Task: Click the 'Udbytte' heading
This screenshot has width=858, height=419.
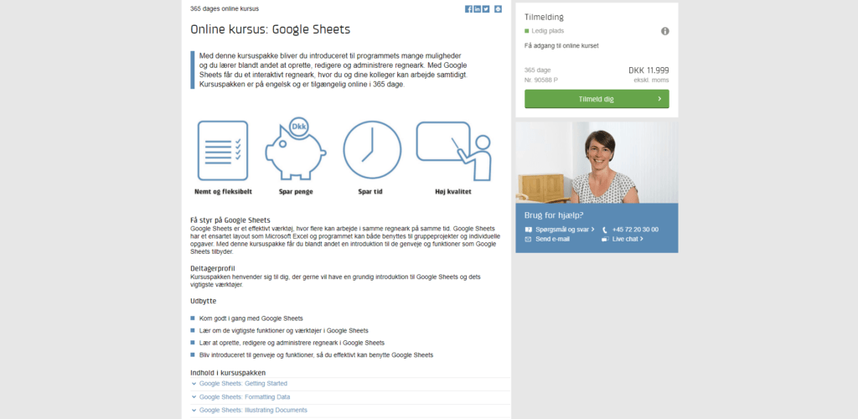Action: pos(203,302)
